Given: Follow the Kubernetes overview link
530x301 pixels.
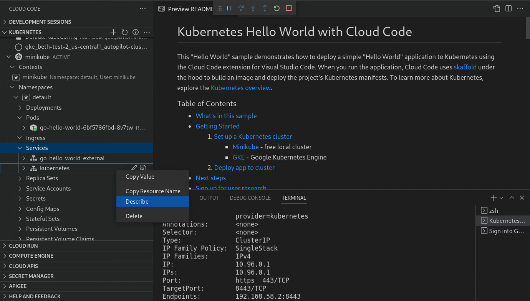Looking at the screenshot, I should click(x=241, y=87).
